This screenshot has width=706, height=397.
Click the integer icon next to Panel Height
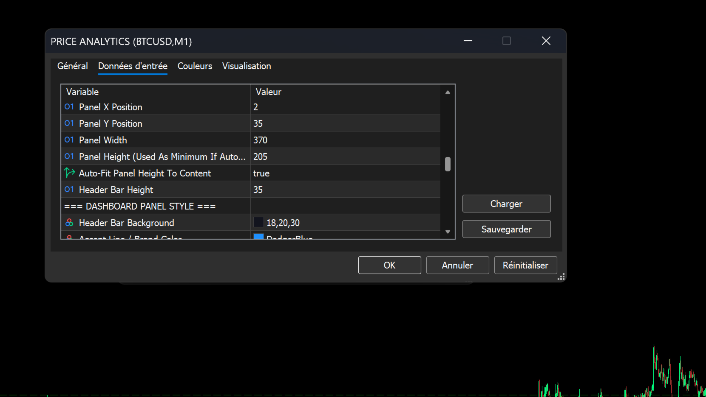pos(69,157)
